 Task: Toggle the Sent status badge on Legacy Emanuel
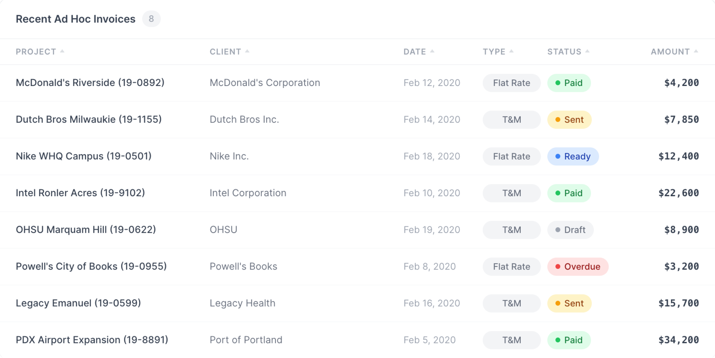pyautogui.click(x=569, y=303)
